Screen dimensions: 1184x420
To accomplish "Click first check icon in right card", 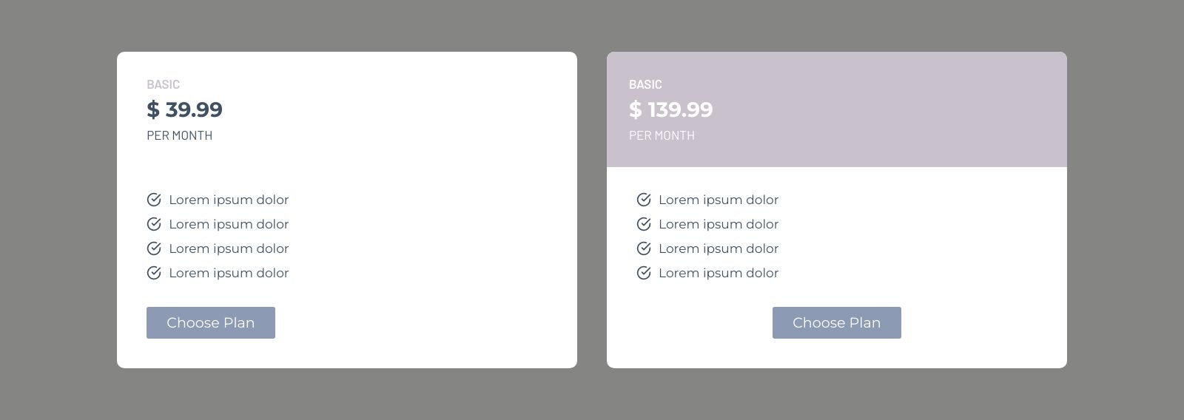I will [x=644, y=200].
